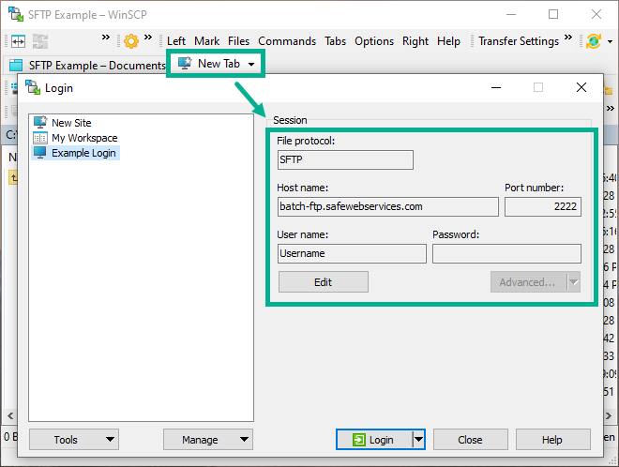Screen dimensions: 619x467
Task: Select the Example Login monitor icon
Action: click(x=40, y=153)
